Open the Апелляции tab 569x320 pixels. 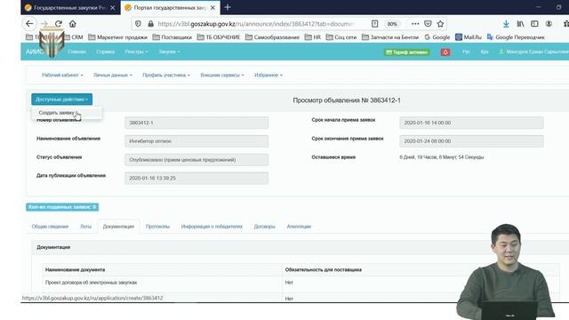pyautogui.click(x=299, y=227)
